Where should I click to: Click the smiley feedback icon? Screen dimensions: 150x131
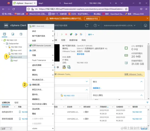pyautogui.click(x=145, y=25)
